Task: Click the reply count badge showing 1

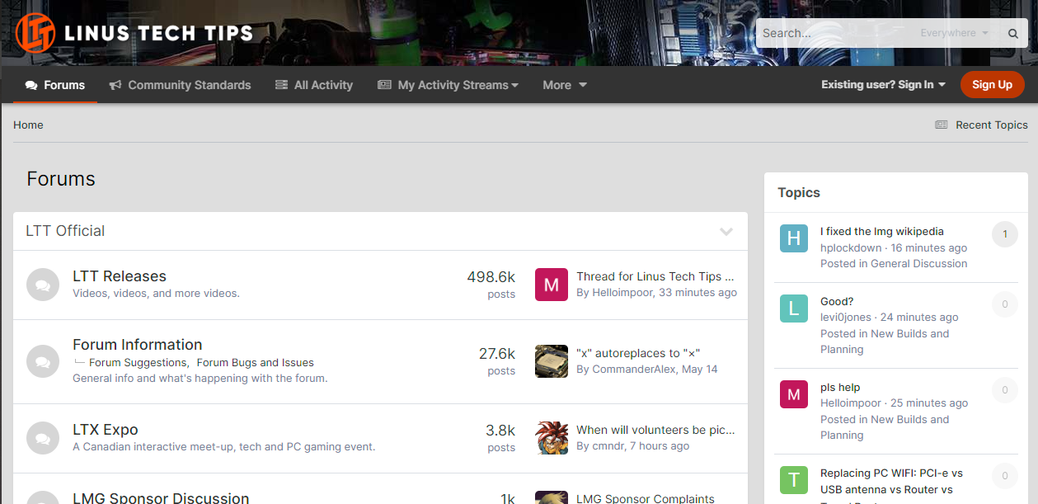Action: coord(1005,234)
